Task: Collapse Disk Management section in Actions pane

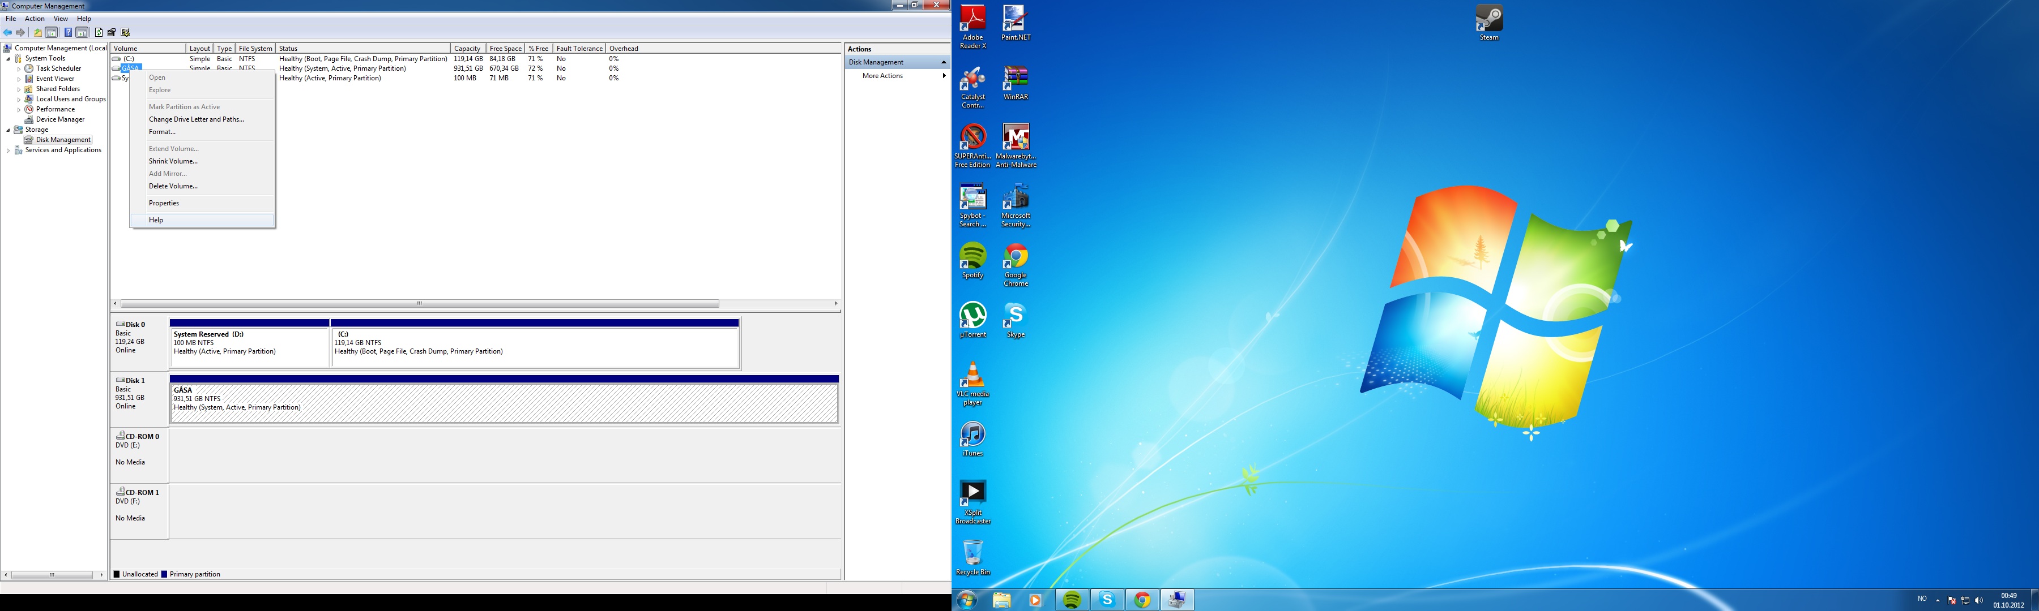Action: click(x=942, y=62)
